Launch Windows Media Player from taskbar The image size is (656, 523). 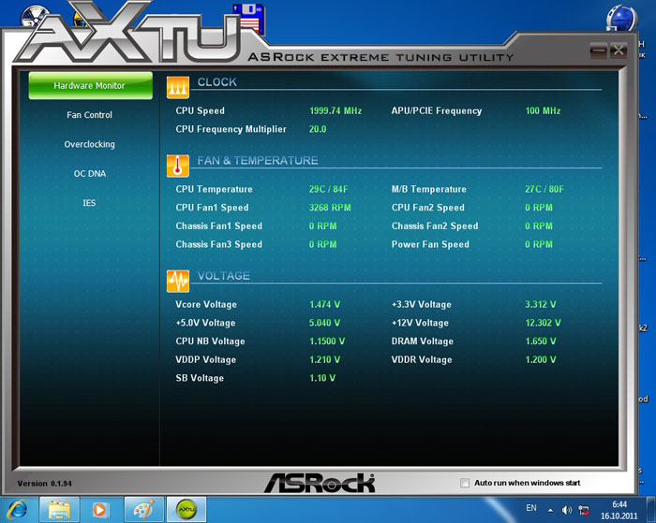[x=99, y=510]
